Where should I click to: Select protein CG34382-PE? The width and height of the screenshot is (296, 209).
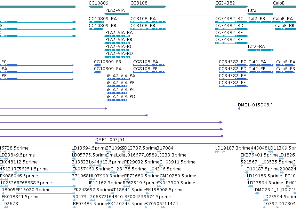point(232,76)
